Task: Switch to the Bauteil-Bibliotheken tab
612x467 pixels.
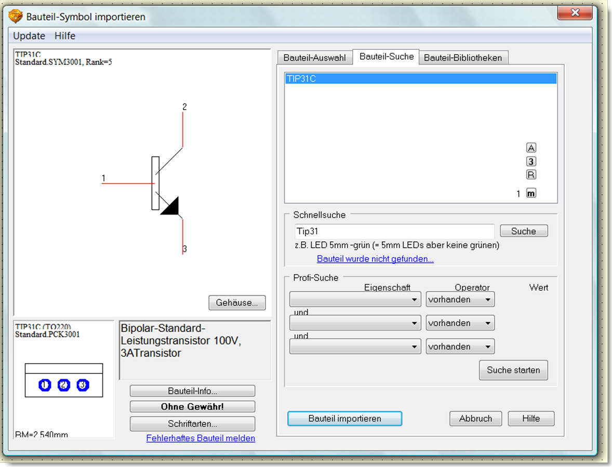Action: pos(463,58)
